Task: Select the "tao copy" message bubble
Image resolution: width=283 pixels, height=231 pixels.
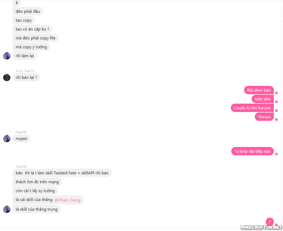Action: tap(24, 20)
